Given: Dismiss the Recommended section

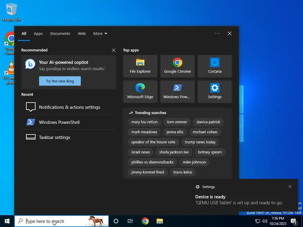Looking at the screenshot, I should [114, 50].
